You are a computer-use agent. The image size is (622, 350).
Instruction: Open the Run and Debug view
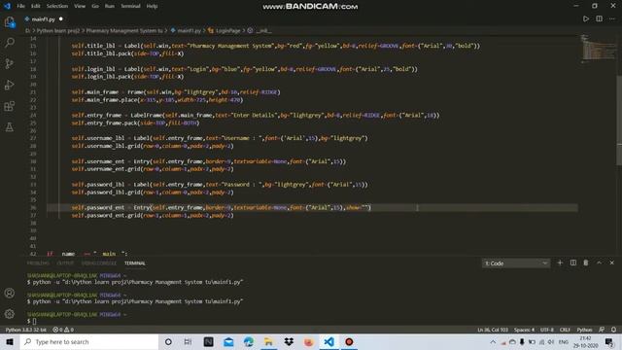tap(10, 85)
